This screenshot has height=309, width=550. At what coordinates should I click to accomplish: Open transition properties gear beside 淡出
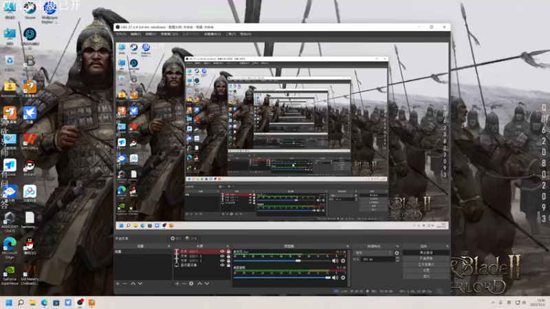coord(397,253)
